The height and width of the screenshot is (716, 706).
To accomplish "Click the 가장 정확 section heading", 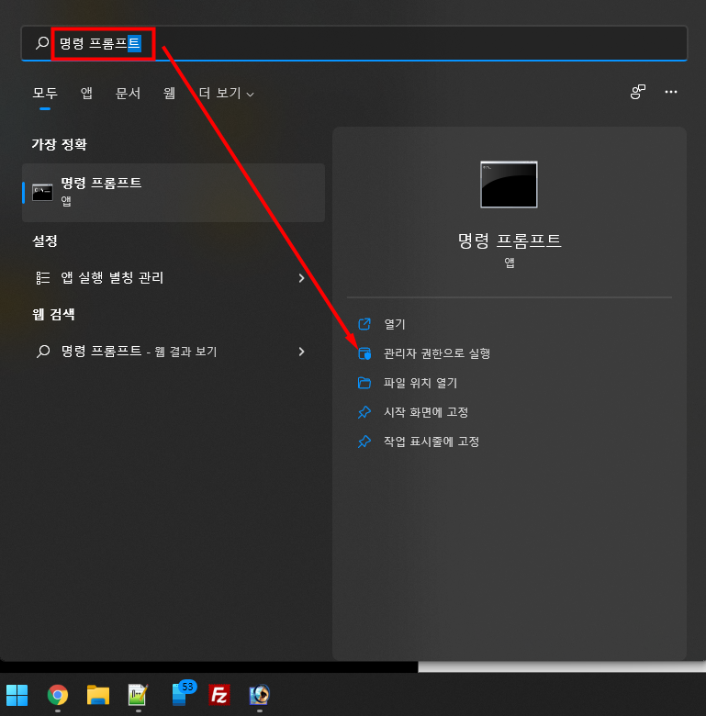I will click(60, 144).
